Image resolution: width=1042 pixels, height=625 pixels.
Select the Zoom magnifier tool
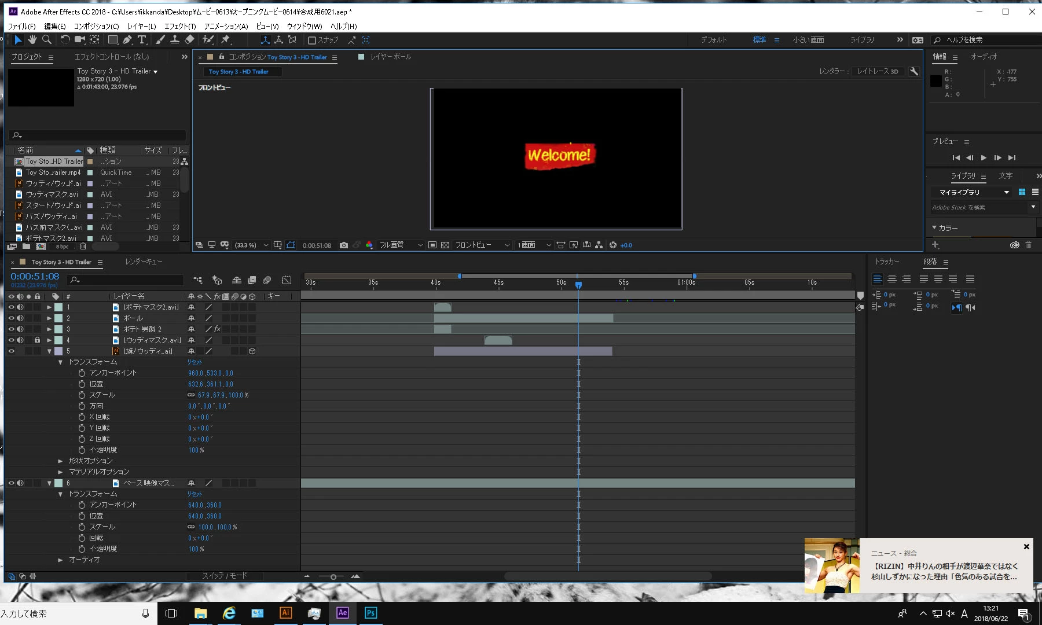pos(47,40)
